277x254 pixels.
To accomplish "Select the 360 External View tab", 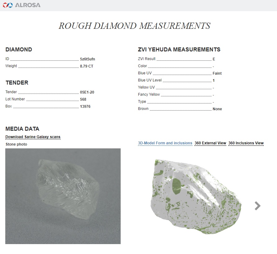I will pos(210,143).
